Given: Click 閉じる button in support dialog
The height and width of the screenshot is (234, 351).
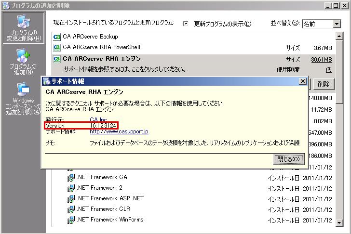Looking at the screenshot, I should (288, 159).
